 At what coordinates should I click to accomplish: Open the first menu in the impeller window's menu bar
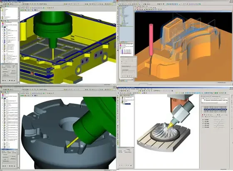pyautogui.click(x=119, y=89)
